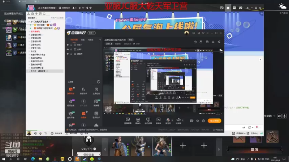The height and width of the screenshot is (162, 289).
Task: Open the gear settings icon in stream toolbar
Action: (x=203, y=121)
